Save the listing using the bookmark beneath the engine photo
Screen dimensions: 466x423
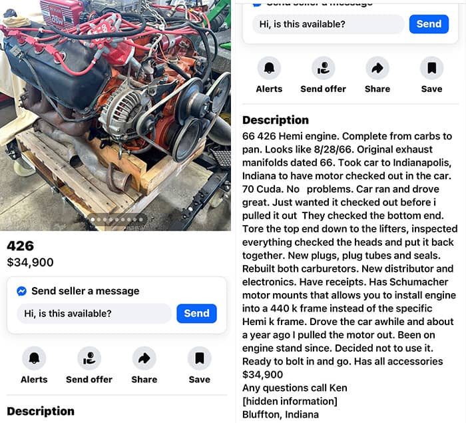coord(199,358)
